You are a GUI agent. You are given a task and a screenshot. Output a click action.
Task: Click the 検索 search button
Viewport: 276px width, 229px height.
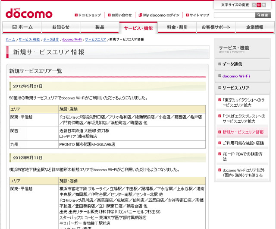pyautogui.click(x=263, y=15)
